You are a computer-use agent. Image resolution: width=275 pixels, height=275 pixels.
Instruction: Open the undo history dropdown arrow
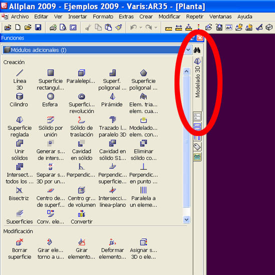click(x=140, y=27)
